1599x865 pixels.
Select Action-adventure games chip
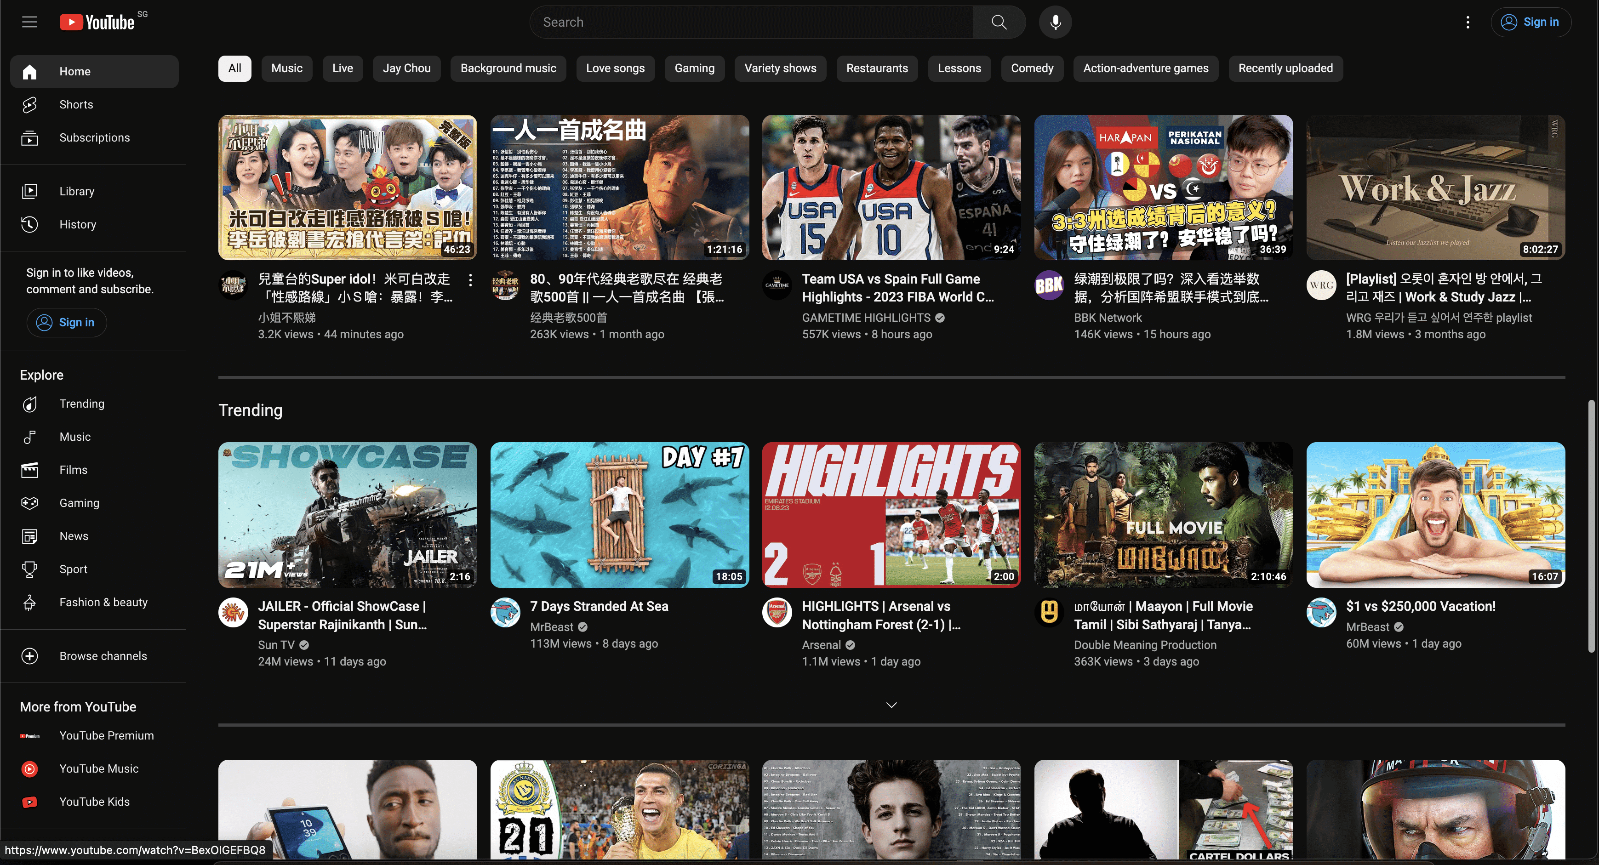coord(1146,68)
